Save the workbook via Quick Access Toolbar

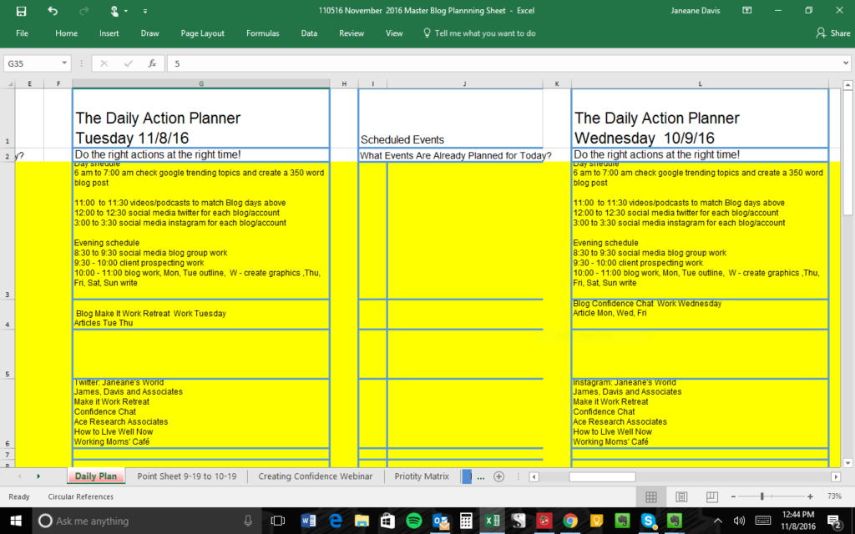pos(22,12)
